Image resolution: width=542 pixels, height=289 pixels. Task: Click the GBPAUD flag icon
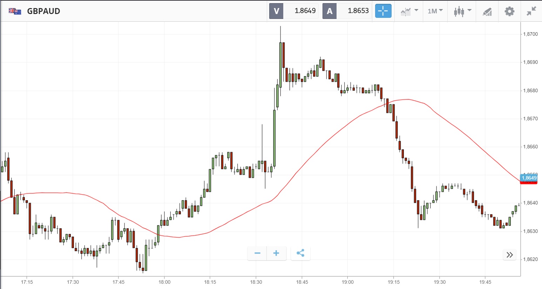pos(15,11)
